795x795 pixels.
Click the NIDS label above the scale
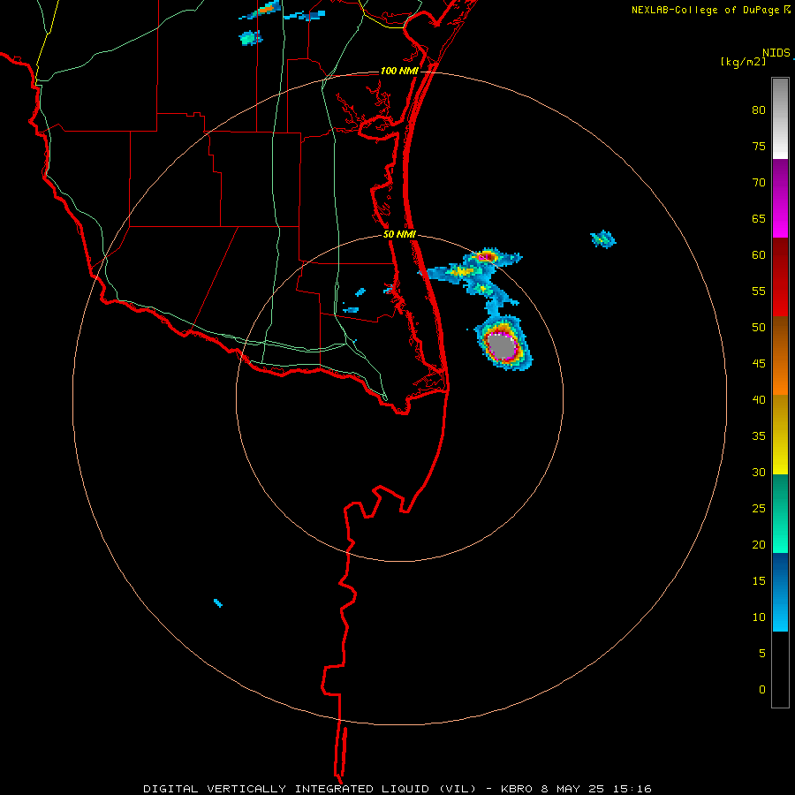click(776, 52)
